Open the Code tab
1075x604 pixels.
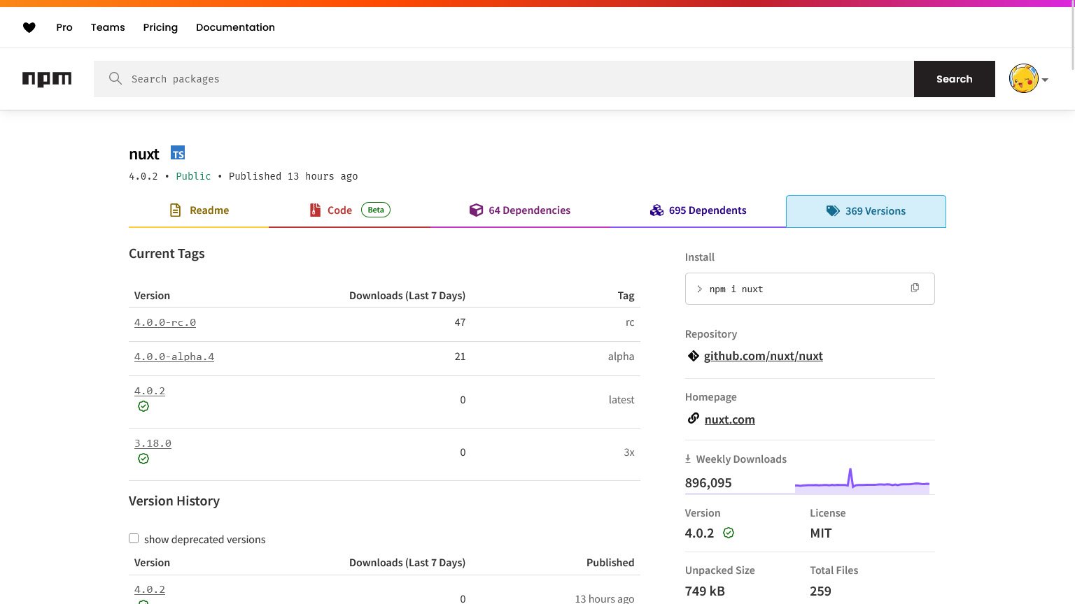pos(349,210)
